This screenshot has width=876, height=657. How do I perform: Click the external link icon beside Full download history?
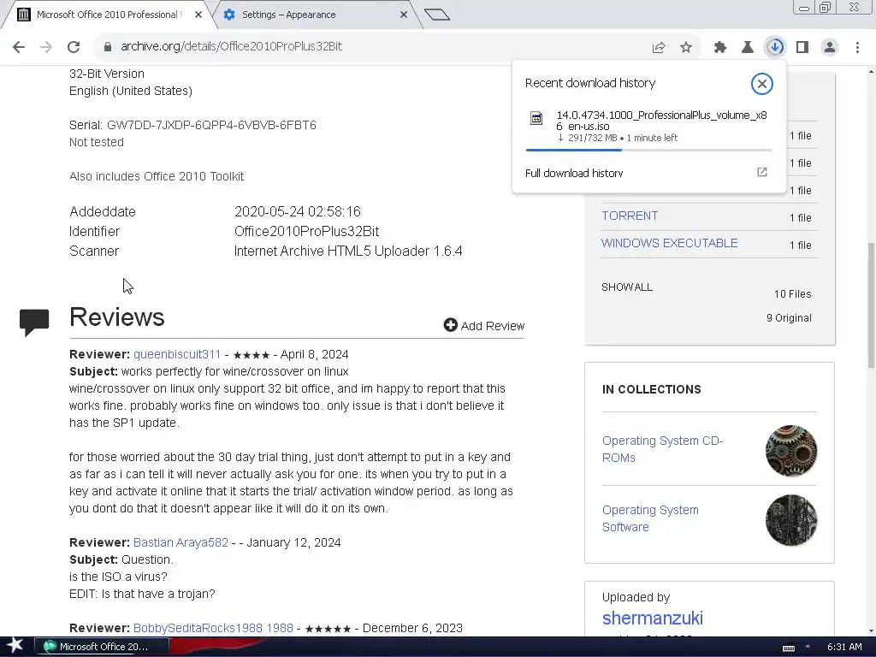762,172
